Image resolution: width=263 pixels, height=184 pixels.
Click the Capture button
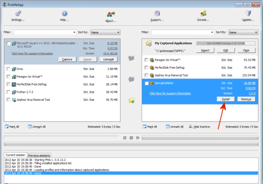pos(67,59)
